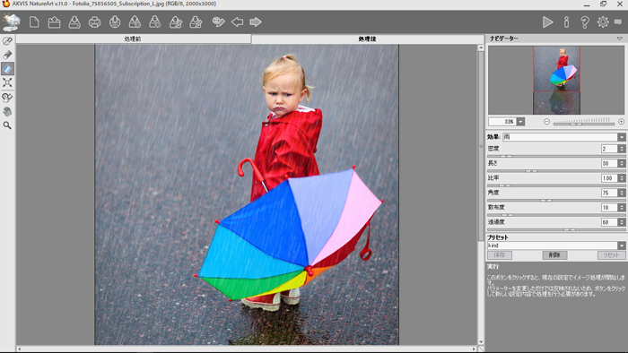
Task: Click the 長さ stepper arrows
Action: pos(622,163)
